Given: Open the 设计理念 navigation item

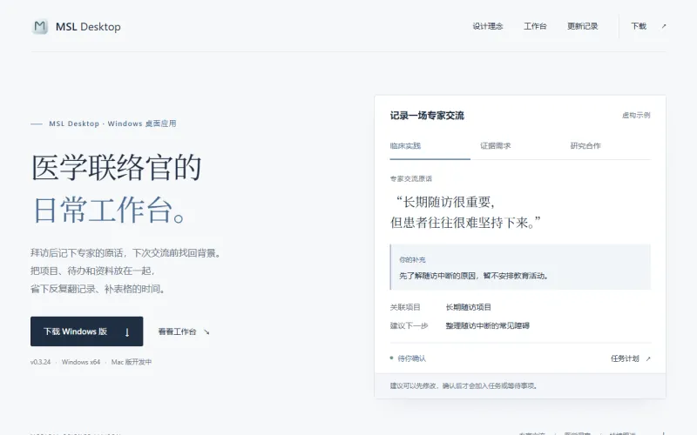Looking at the screenshot, I should [x=488, y=26].
